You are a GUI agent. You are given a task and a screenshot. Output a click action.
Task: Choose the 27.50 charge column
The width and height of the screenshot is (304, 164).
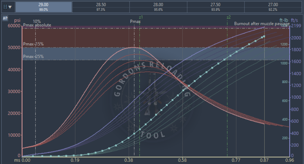tap(216, 7)
